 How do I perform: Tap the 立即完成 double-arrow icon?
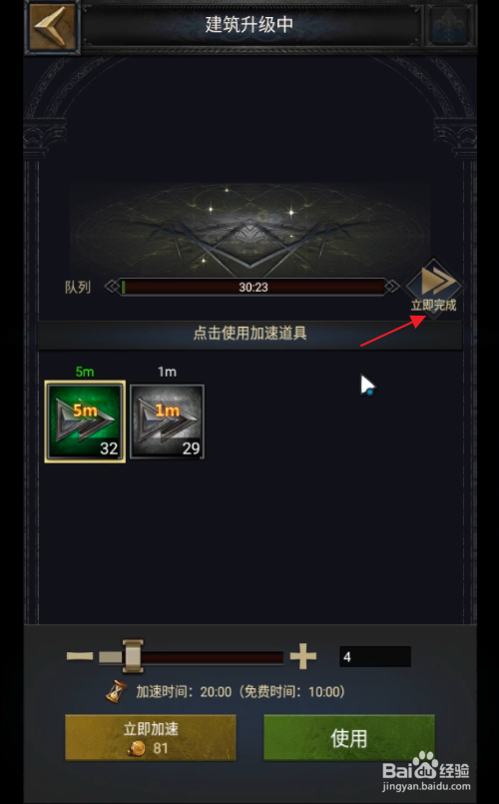point(433,283)
